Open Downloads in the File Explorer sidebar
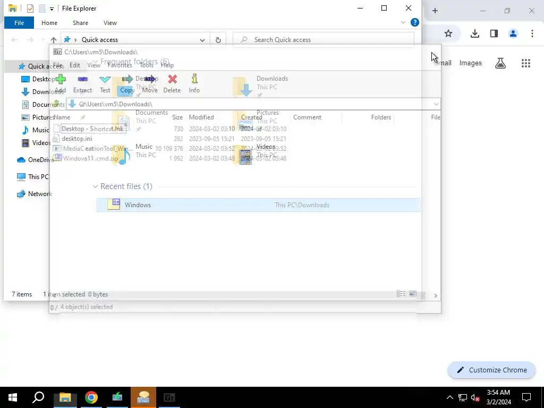 [x=42, y=92]
